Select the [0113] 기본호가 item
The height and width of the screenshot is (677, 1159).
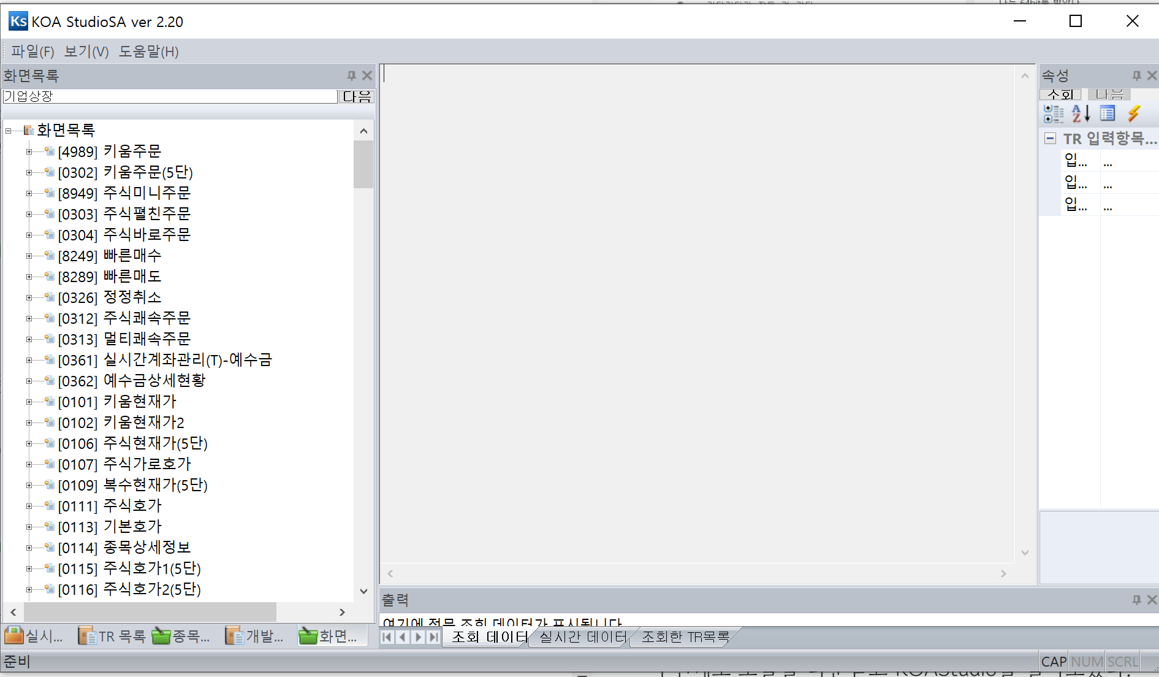[110, 527]
